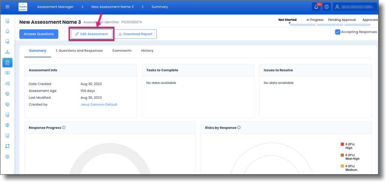This screenshot has width=387, height=183.
Task: Open the Questions and Responses tab
Action: point(79,51)
